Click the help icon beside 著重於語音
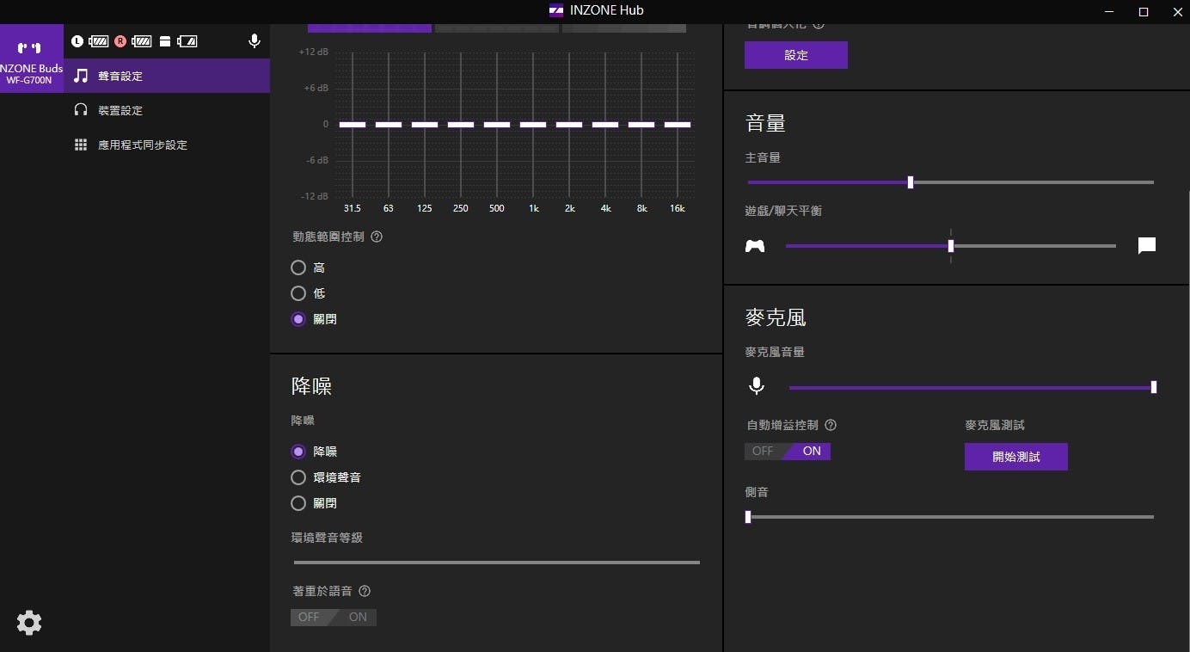This screenshot has width=1190, height=652. tap(365, 591)
